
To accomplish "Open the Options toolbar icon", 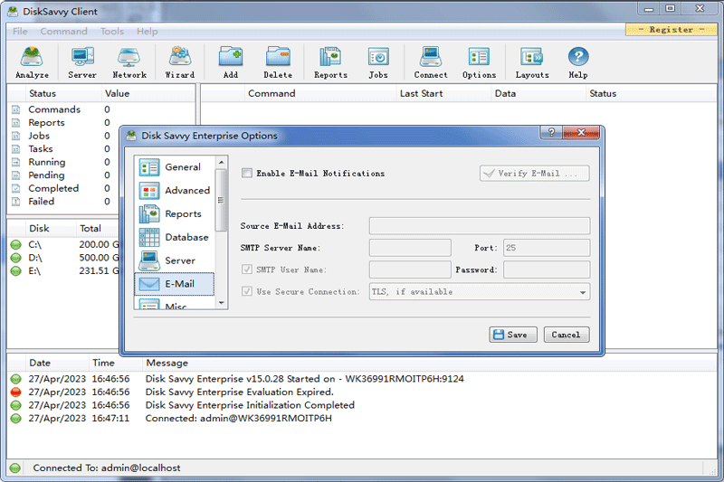I will 479,62.
